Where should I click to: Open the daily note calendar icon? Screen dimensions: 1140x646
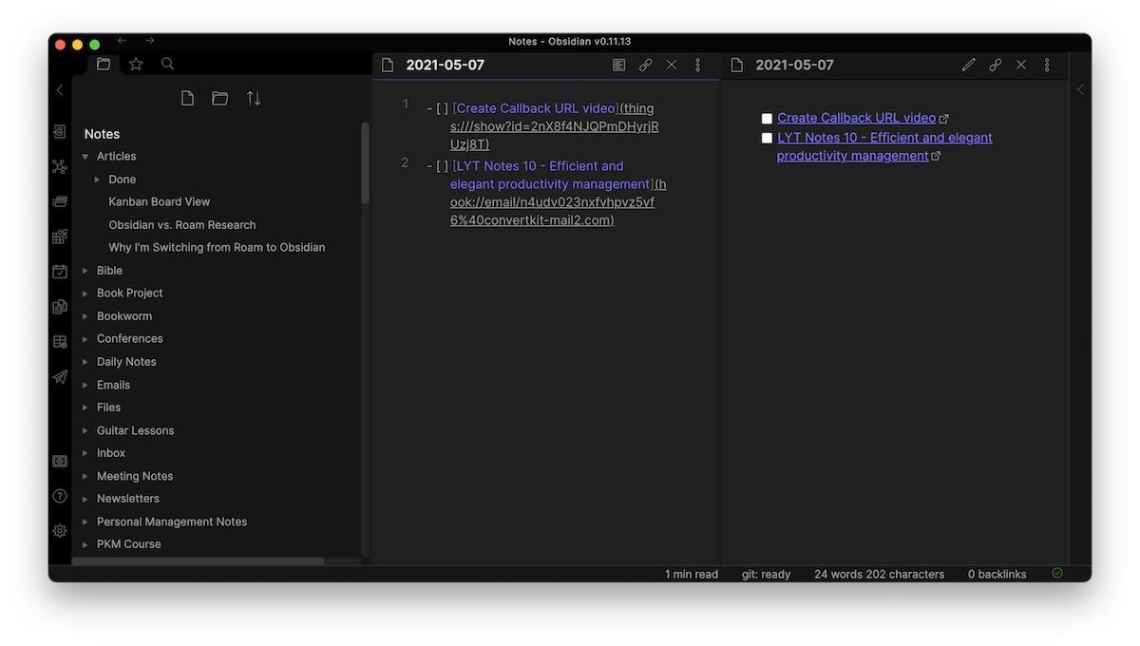coord(60,272)
